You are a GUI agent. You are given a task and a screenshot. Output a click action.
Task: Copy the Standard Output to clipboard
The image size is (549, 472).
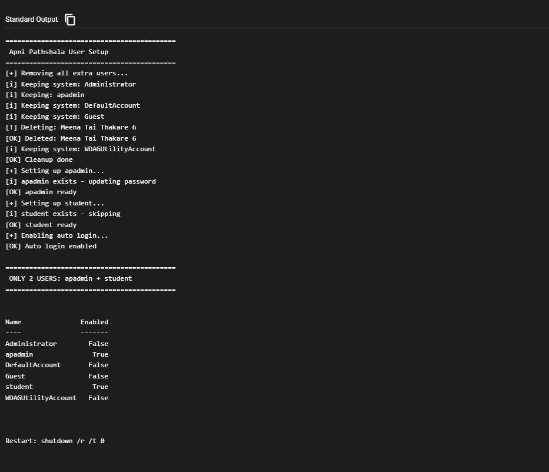pyautogui.click(x=70, y=19)
